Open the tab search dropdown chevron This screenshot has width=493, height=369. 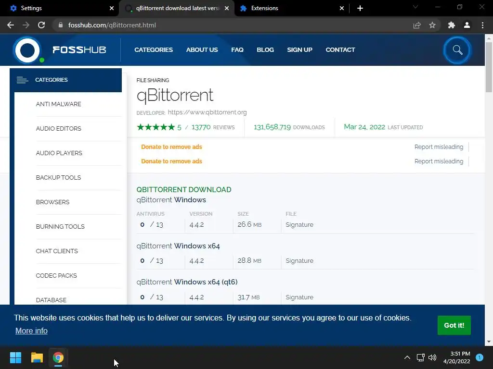[x=415, y=7]
